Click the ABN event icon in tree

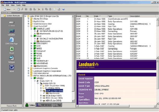[x=44, y=101]
